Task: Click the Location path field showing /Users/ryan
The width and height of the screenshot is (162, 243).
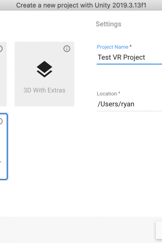Action: 129,104
